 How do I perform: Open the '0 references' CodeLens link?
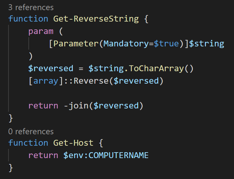(31, 132)
